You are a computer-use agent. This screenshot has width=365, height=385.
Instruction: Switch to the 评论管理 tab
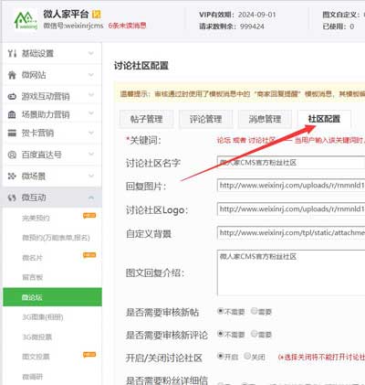coord(206,119)
